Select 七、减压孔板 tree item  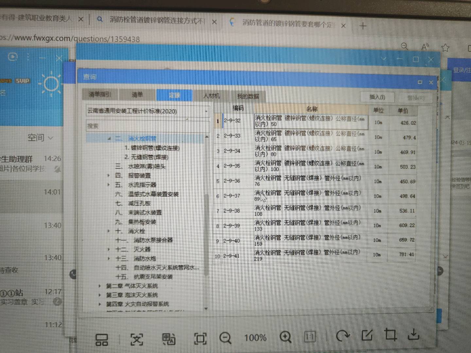133,203
